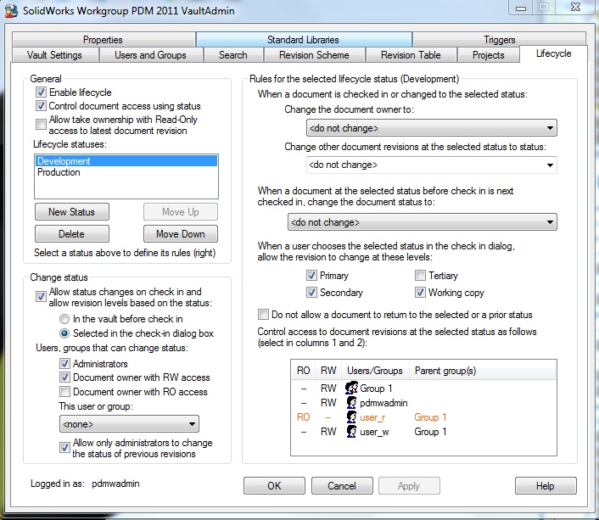Switch to Triggers tab

[499, 40]
